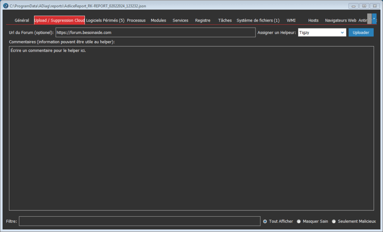Viewport: 383px width, 232px height.
Task: Open the Modules tab
Action: click(158, 21)
